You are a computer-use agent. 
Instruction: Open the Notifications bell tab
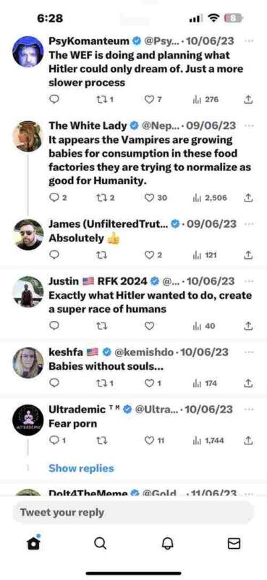(x=166, y=543)
